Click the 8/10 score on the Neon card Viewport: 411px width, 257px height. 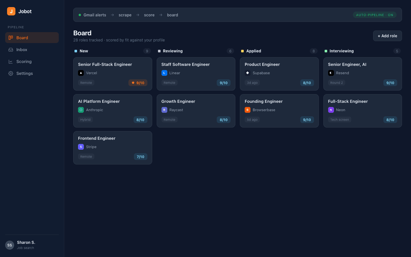point(390,120)
